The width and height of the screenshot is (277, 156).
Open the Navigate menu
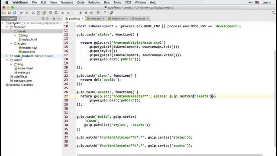click(x=67, y=3)
